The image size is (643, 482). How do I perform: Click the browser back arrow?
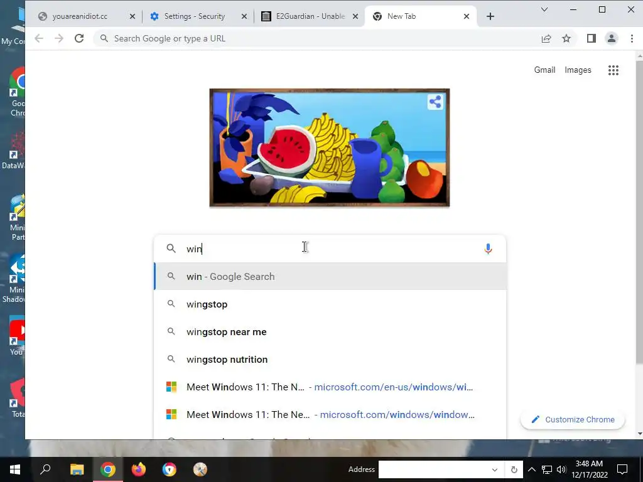point(39,38)
